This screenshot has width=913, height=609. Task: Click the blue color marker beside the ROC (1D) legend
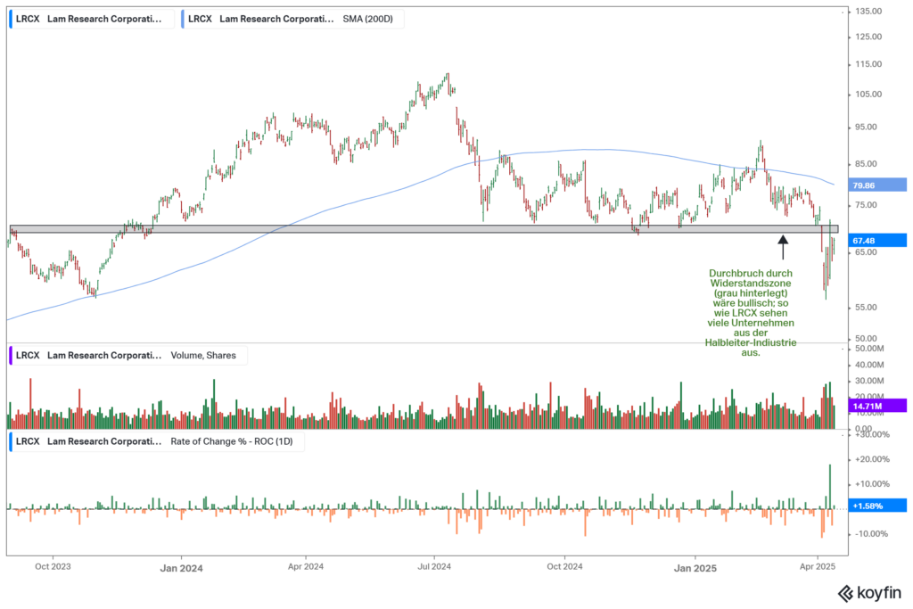coord(11,442)
